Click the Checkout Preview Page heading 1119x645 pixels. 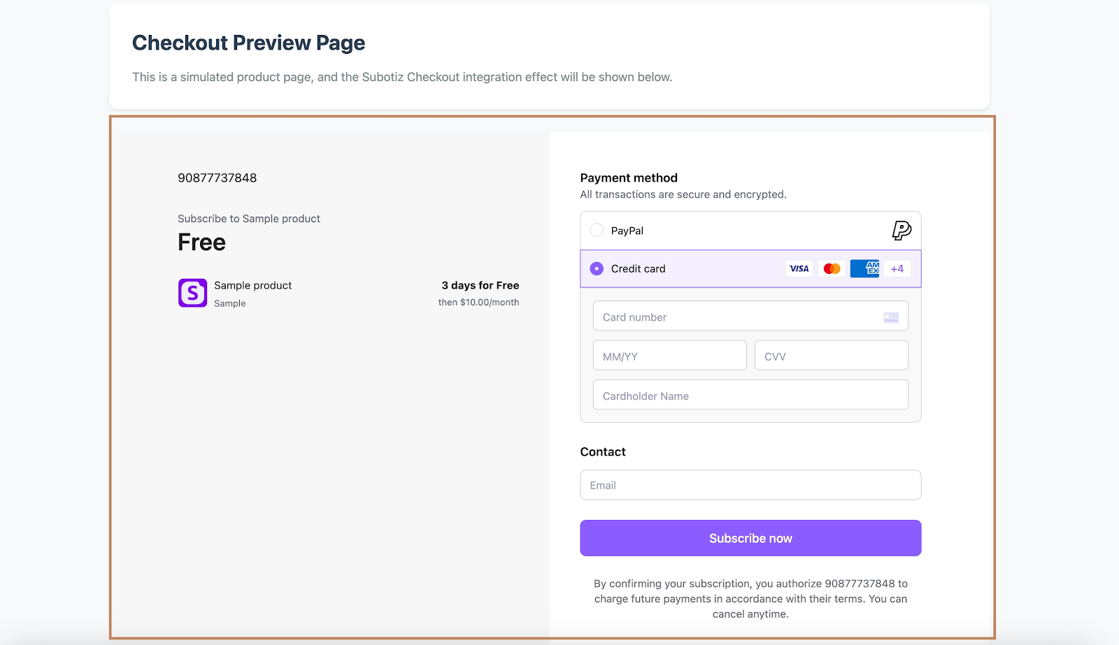(248, 43)
